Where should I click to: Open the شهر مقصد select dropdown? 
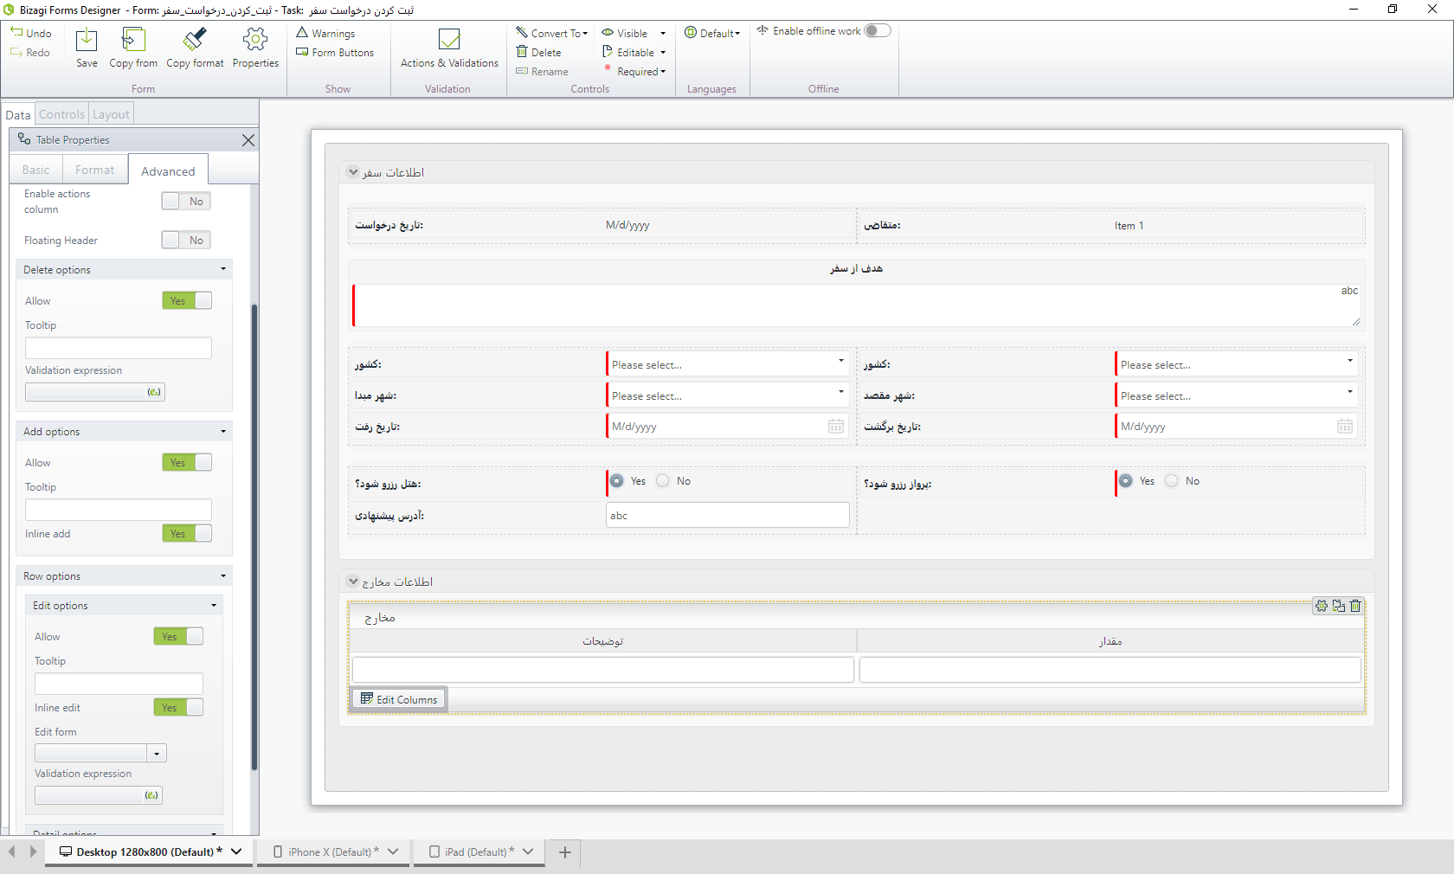point(1237,395)
